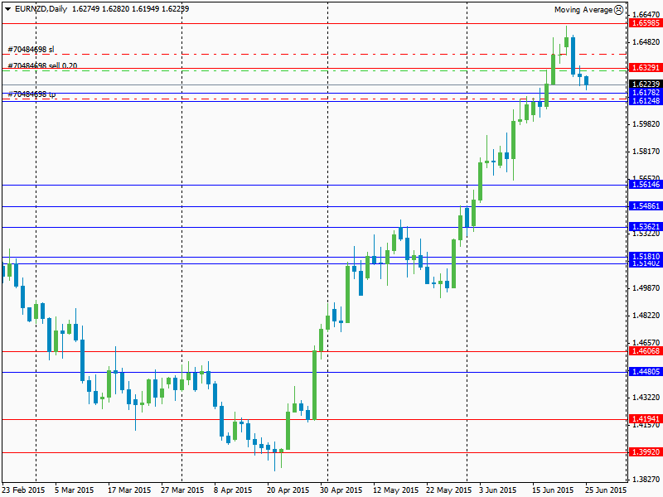Image resolution: width=663 pixels, height=497 pixels.
Task: Open the chart menu triangle beside EURNZD,Daily
Action: pos(7,9)
